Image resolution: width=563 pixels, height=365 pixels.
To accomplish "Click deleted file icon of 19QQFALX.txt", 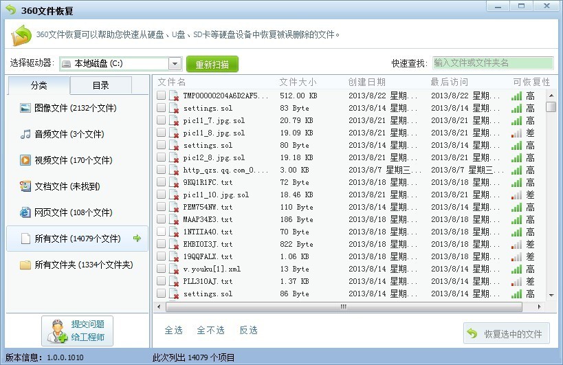I will point(174,256).
